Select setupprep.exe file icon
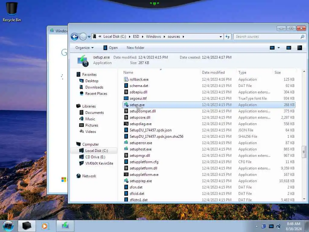This screenshot has height=232, width=309. click(126, 181)
